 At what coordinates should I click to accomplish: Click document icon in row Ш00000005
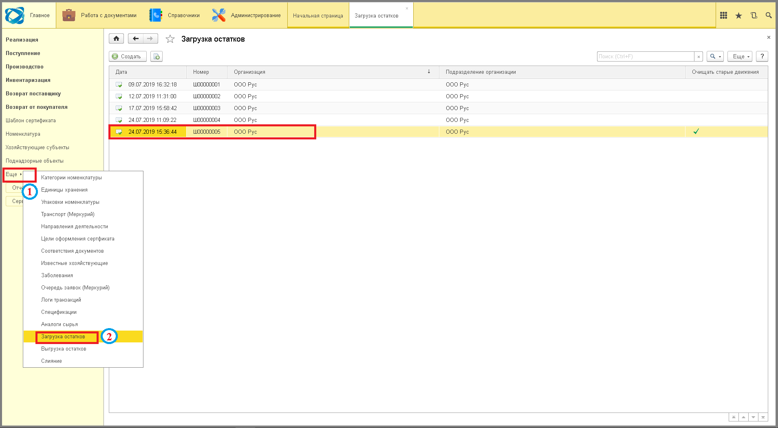click(x=119, y=132)
